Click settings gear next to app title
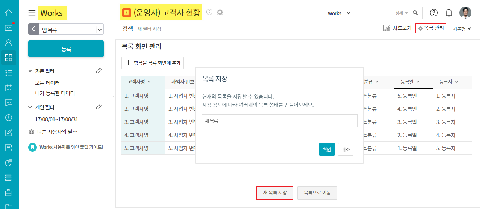 tap(220, 12)
